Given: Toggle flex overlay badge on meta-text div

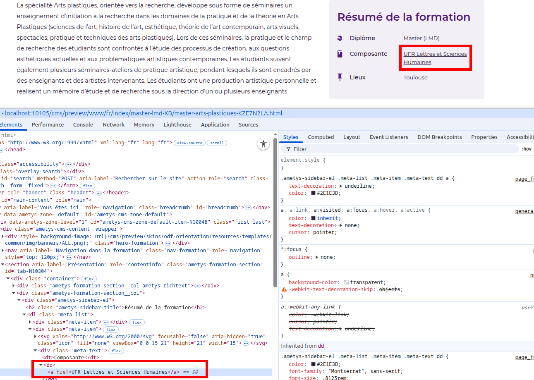Looking at the screenshot, I should [x=116, y=351].
